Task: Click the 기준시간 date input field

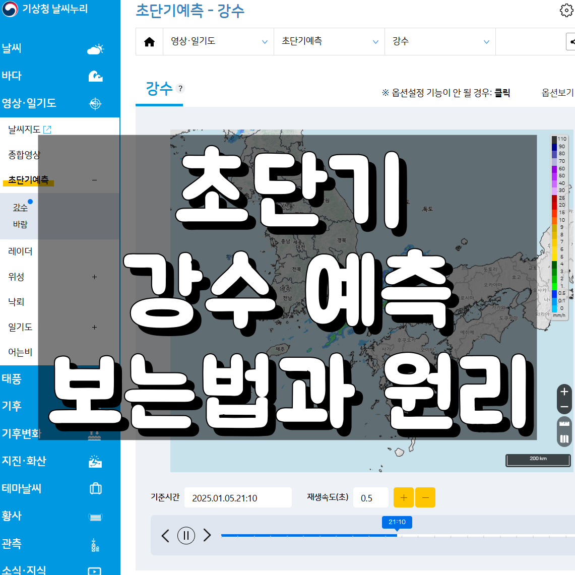Action: (x=238, y=497)
